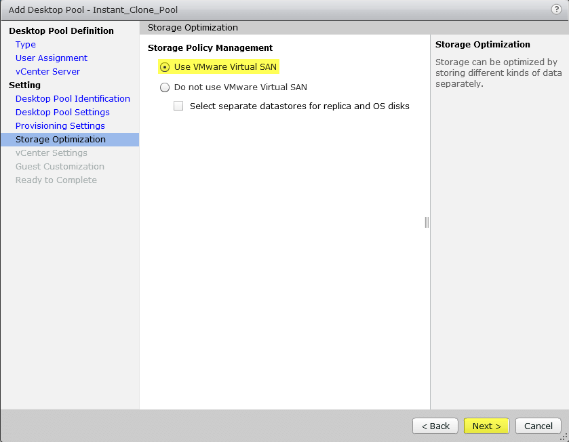
Task: Cancel the Add Desktop Pool wizard
Action: click(x=538, y=426)
